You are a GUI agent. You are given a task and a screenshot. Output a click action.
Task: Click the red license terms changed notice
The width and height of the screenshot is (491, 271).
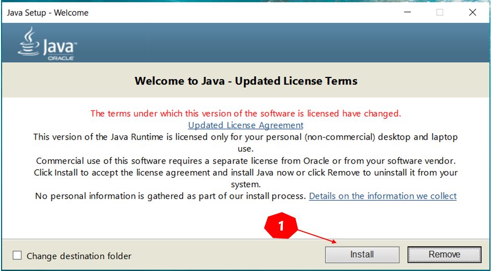(x=246, y=113)
